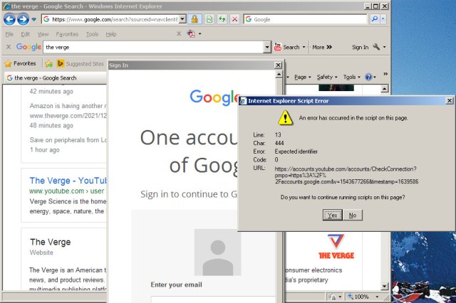
Task: Toggle the Compatibility View icon
Action: 209,19
